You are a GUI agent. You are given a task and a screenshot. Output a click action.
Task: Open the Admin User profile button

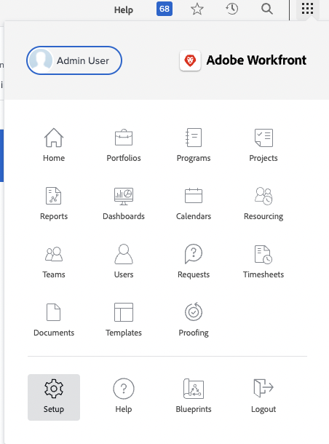[x=74, y=60]
